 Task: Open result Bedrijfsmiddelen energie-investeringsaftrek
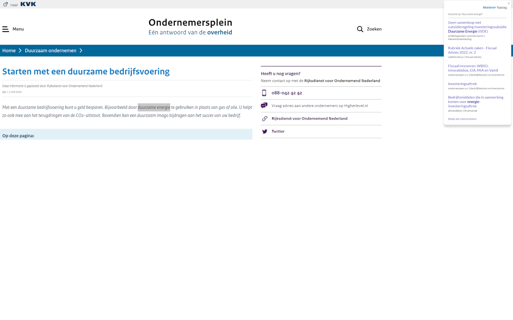[476, 102]
